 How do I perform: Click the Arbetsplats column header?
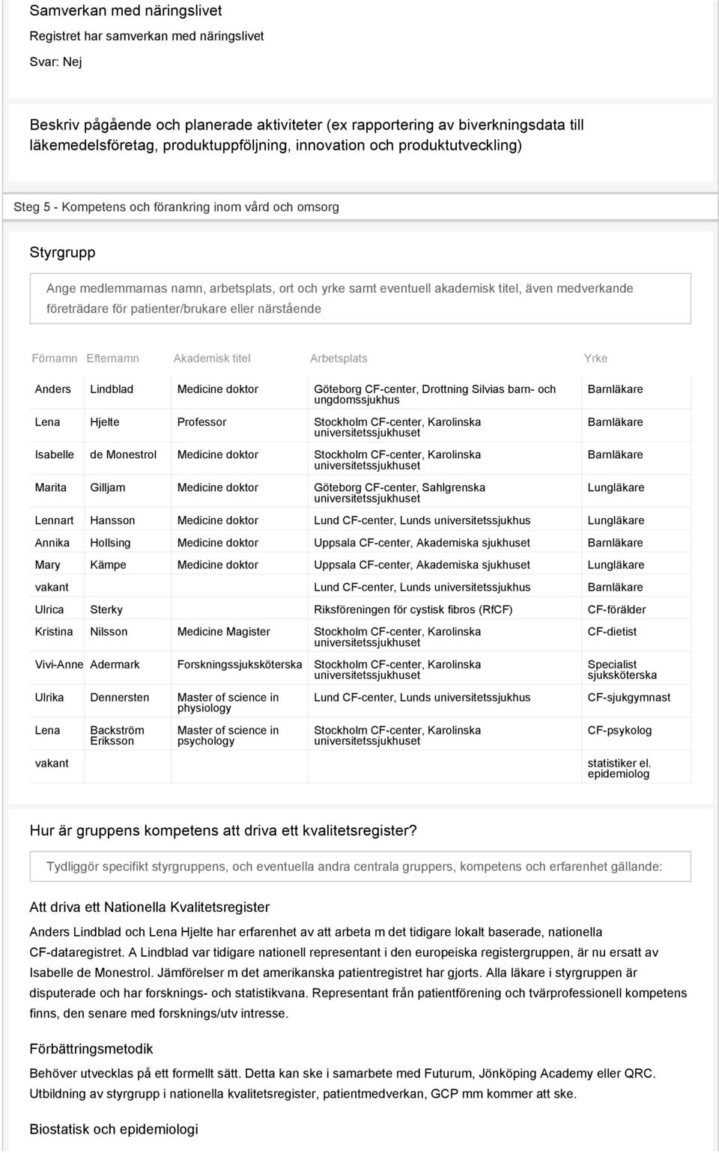(339, 359)
